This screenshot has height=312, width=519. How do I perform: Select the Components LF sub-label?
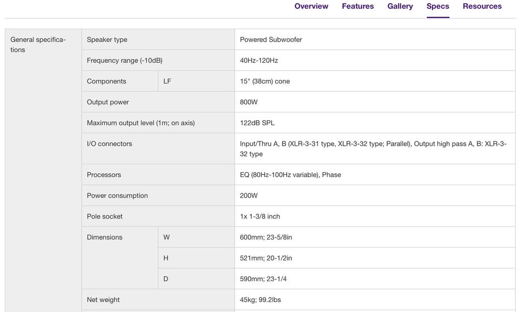[167, 82]
